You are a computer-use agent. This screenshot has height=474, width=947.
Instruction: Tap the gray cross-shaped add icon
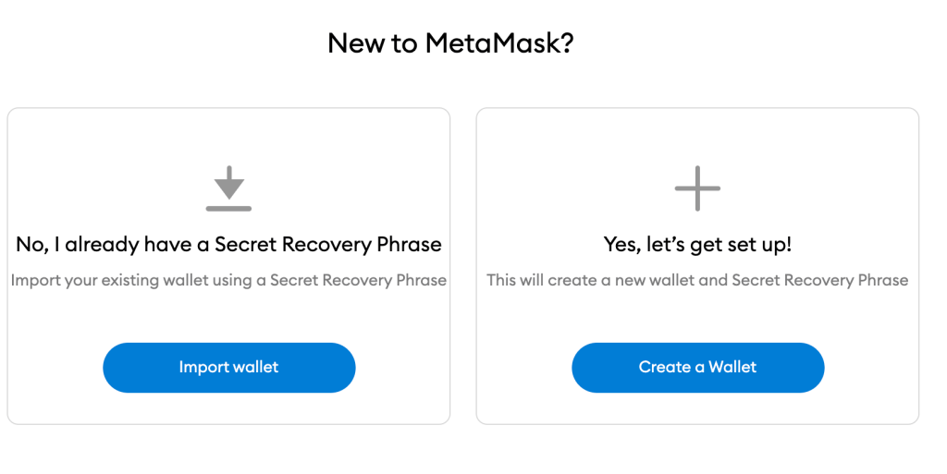point(697,188)
